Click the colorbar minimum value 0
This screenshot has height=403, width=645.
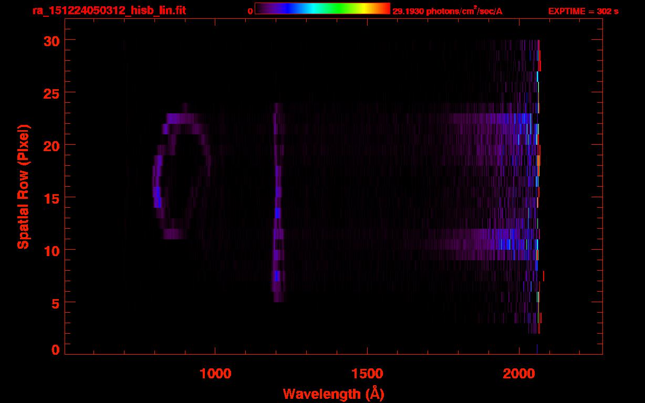pos(251,11)
